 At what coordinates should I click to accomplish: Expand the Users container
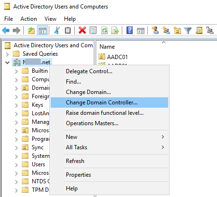(16, 165)
